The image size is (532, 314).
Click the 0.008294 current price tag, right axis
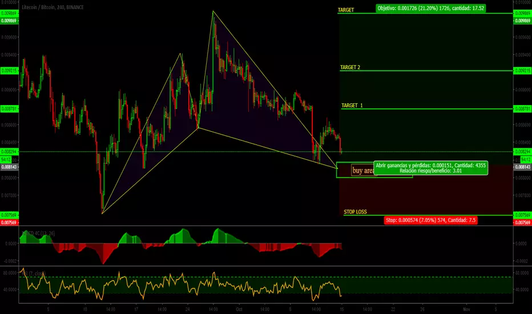[x=522, y=152]
